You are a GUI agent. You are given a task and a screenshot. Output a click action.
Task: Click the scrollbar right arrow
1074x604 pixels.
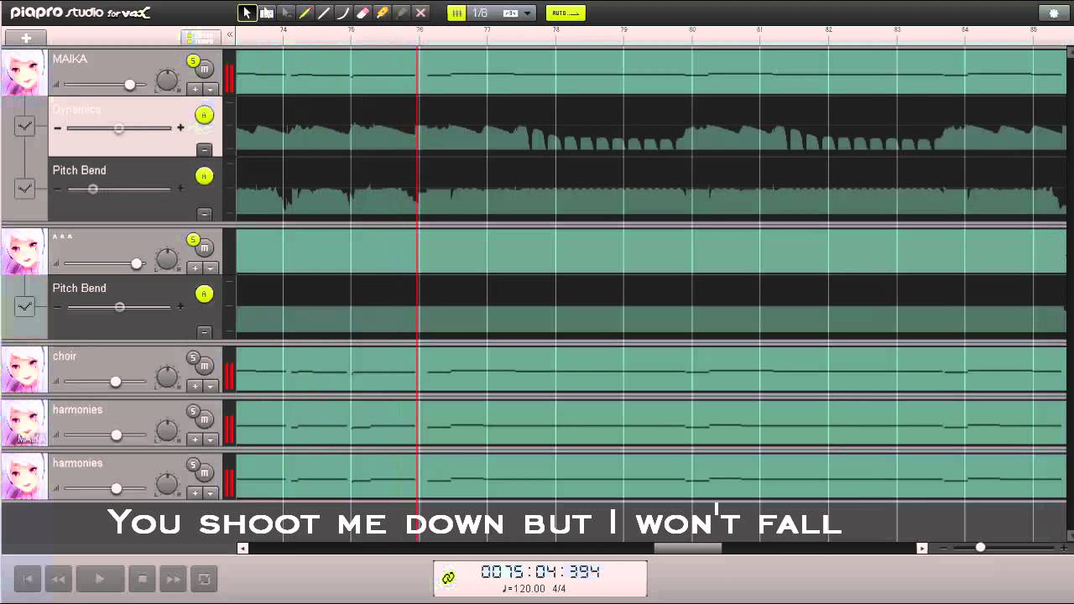point(921,548)
